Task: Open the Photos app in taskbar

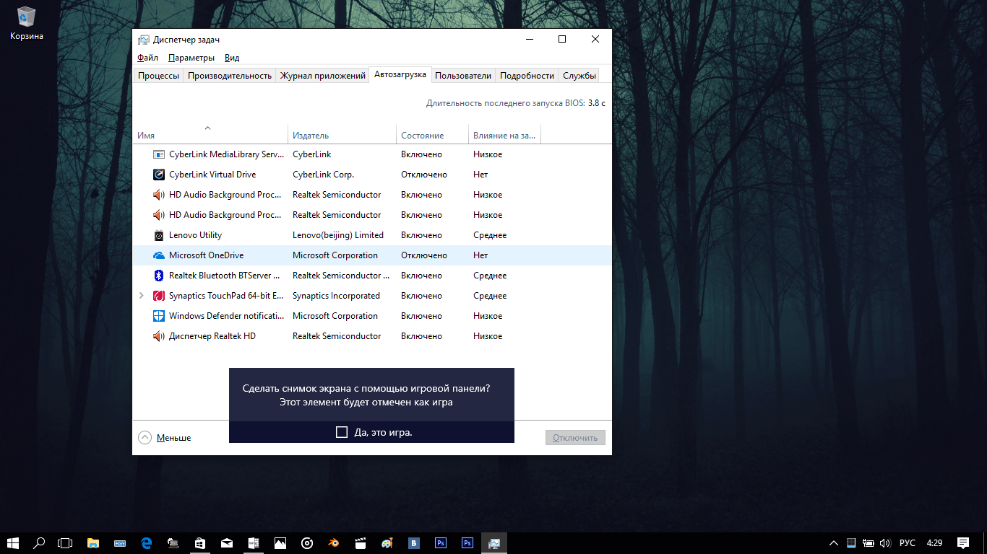Action: [x=280, y=543]
